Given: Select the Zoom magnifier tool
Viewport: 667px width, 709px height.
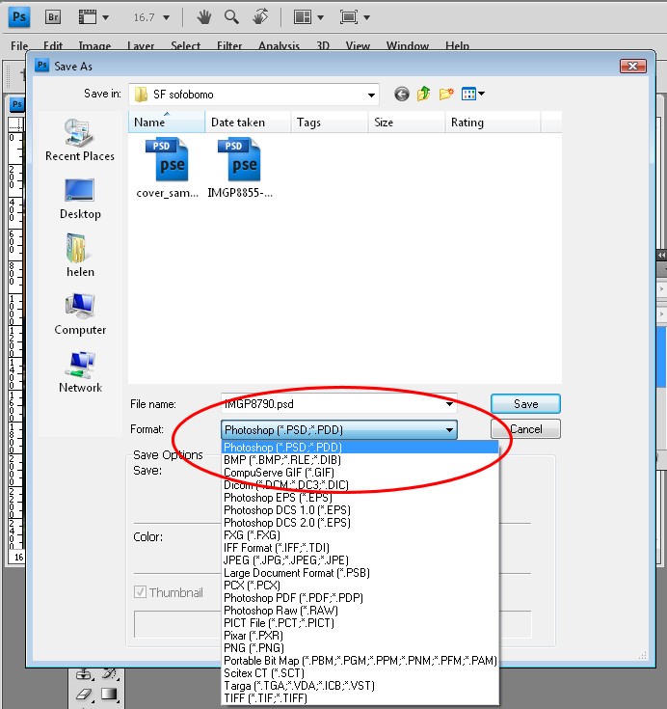Looking at the screenshot, I should pyautogui.click(x=232, y=17).
